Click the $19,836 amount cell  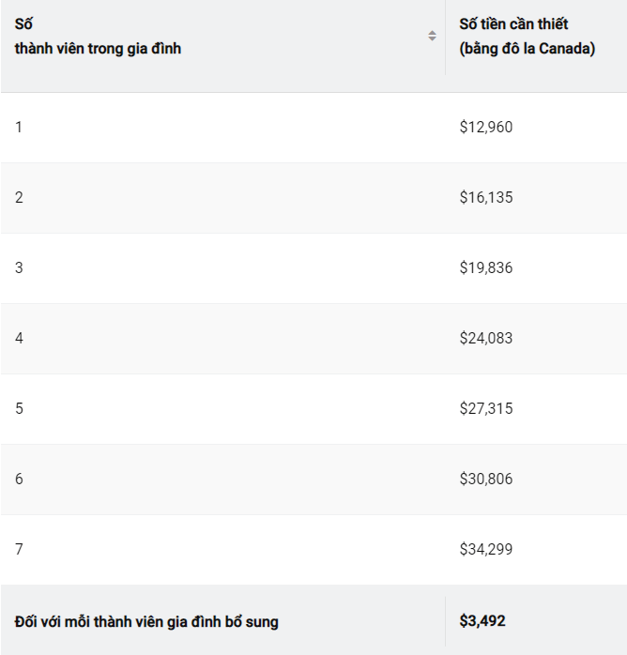(486, 267)
